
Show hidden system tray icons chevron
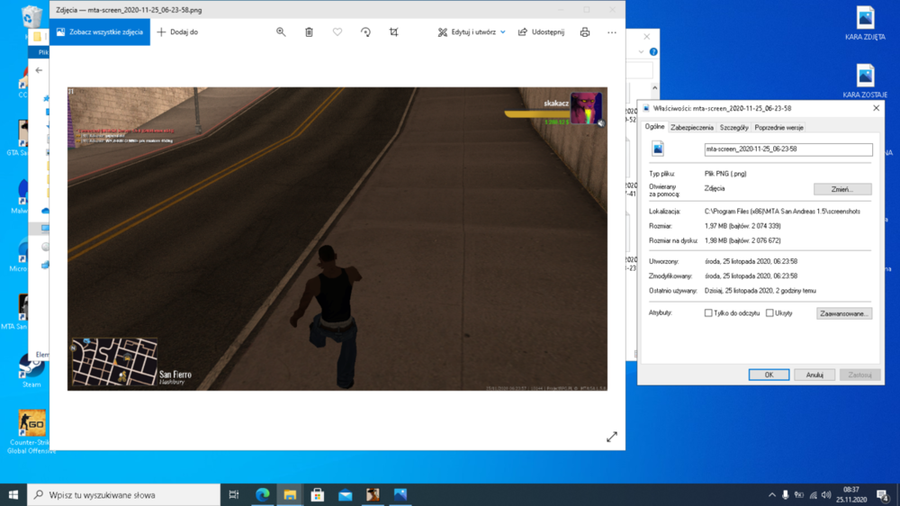(772, 494)
